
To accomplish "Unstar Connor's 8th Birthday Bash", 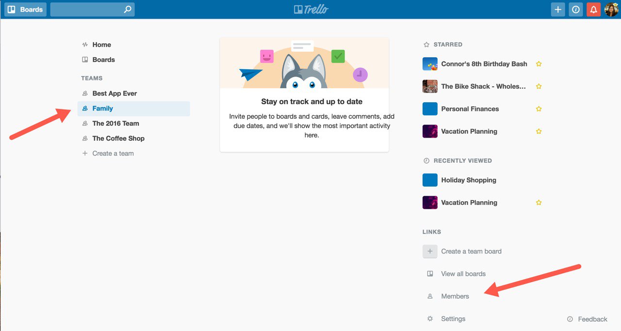I will pos(539,64).
